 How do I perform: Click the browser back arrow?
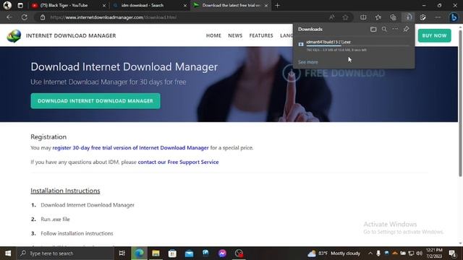[x=9, y=17]
